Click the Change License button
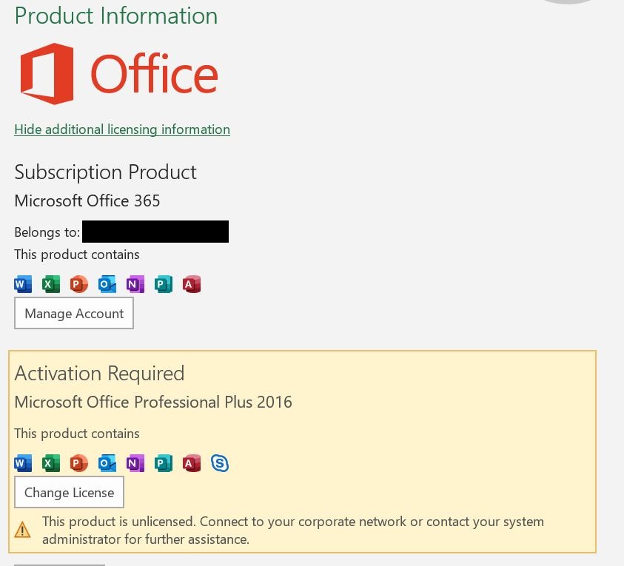This screenshot has width=624, height=566. [x=70, y=493]
